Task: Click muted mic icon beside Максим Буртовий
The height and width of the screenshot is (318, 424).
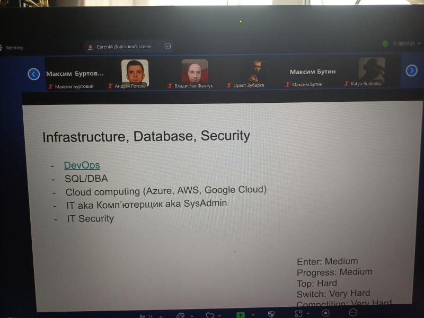Action: 50,86
